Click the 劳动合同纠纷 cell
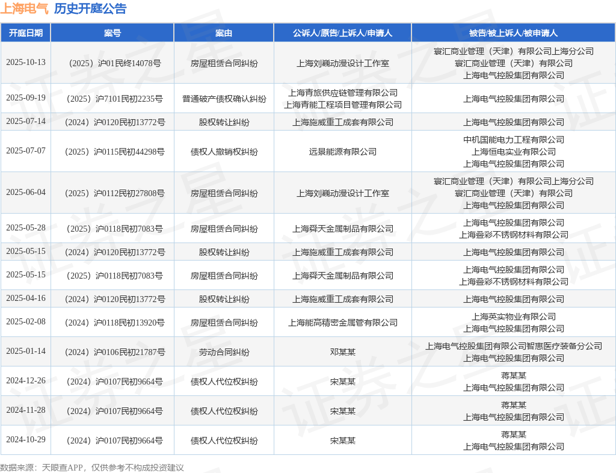The image size is (616, 473). (224, 353)
